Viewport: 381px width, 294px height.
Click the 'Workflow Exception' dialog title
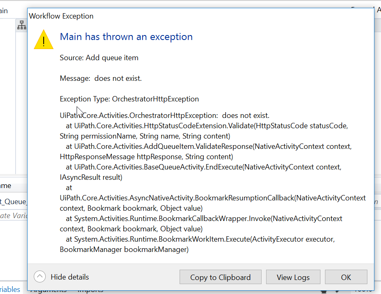(x=61, y=16)
